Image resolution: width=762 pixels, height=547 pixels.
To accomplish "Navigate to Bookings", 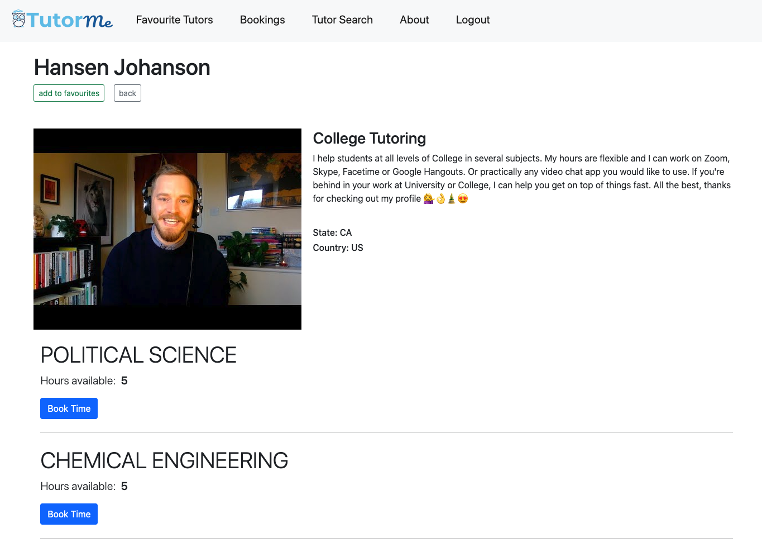I will (262, 20).
